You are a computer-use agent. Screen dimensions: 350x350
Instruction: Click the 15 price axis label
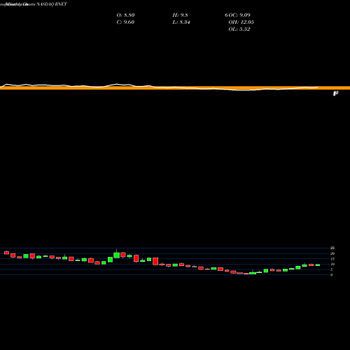tap(332, 259)
